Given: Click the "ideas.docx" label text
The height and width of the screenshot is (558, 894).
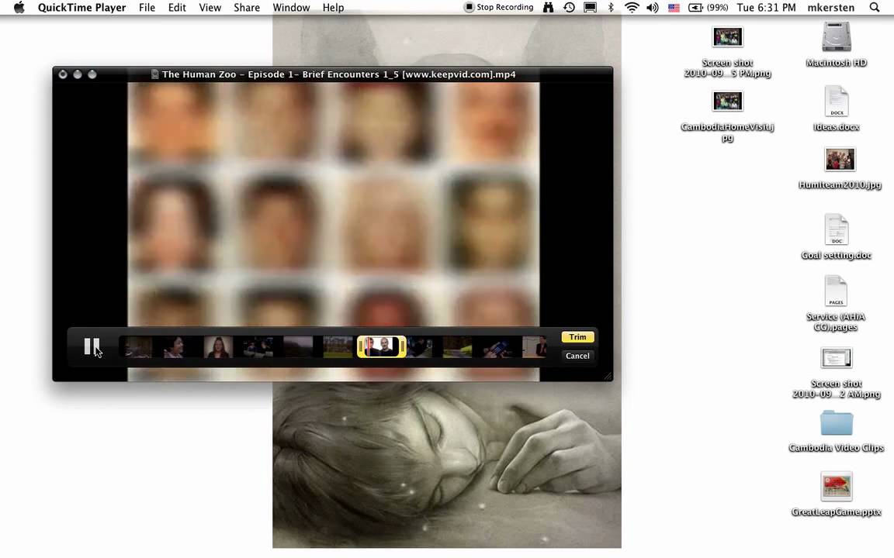Looking at the screenshot, I should (x=837, y=127).
